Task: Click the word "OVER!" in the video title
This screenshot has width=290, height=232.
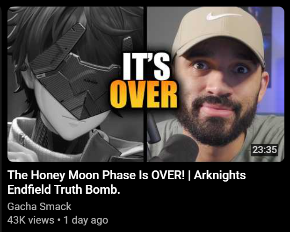Action: click(x=168, y=175)
